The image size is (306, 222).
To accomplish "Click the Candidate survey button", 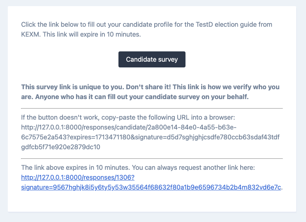I will (152, 59).
